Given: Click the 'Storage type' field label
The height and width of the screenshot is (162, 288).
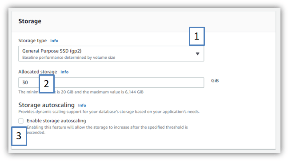Looking at the screenshot, I should pyautogui.click(x=32, y=40).
